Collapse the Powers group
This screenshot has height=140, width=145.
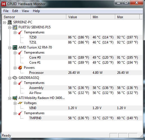pyautogui.click(x=15, y=68)
